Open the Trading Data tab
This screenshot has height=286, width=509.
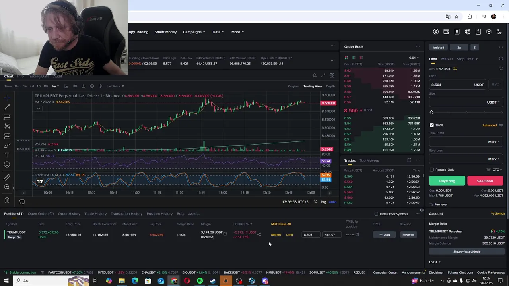tap(39, 76)
